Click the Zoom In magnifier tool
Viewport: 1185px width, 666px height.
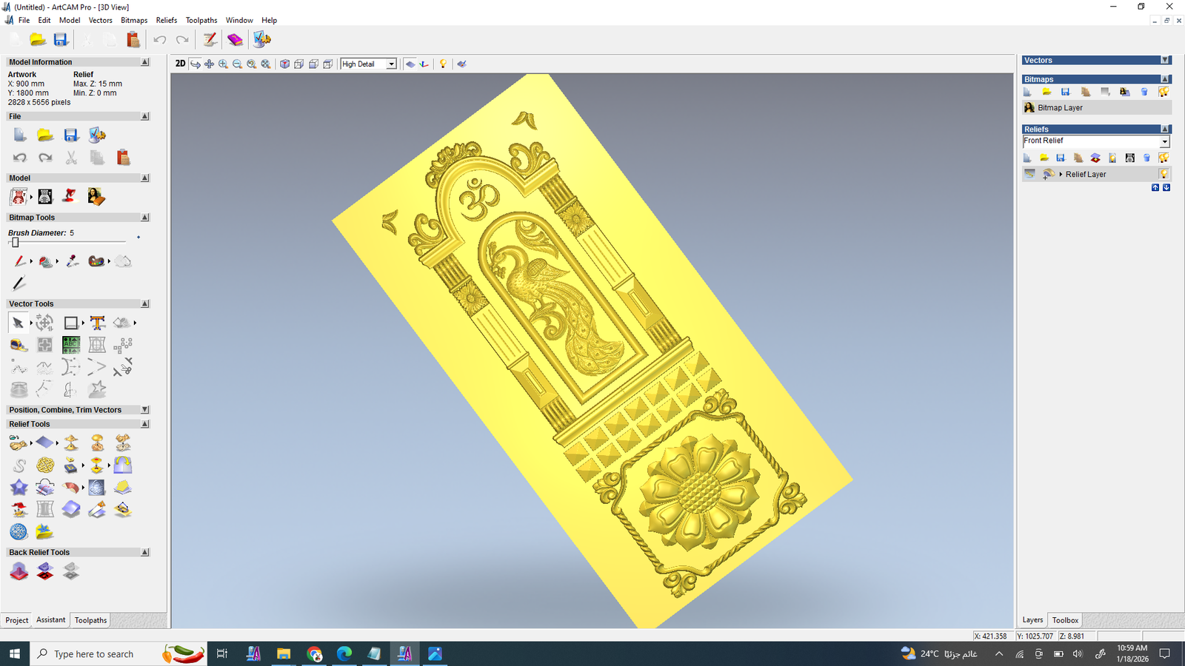[x=223, y=64]
